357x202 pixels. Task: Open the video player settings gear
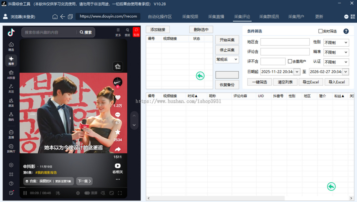tap(78, 193)
